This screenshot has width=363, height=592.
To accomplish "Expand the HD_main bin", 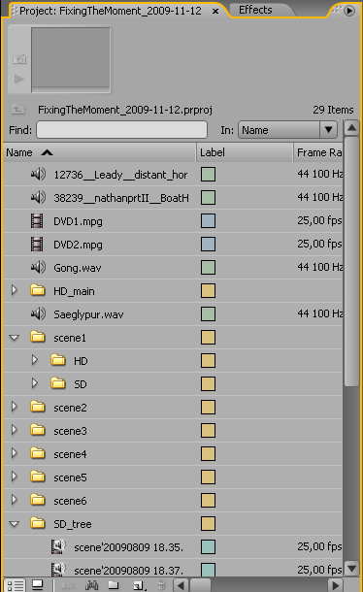I will click(14, 290).
